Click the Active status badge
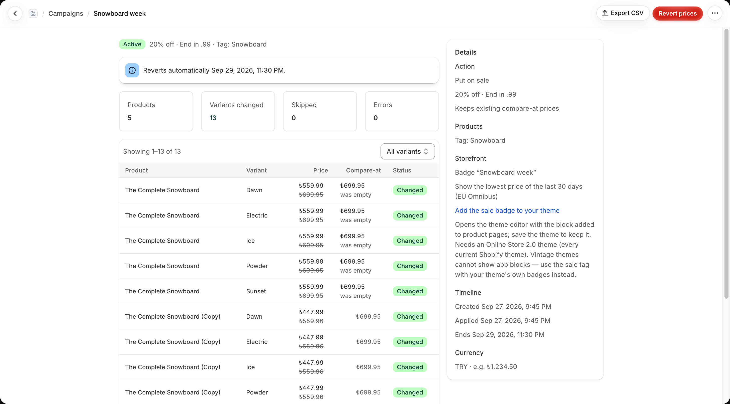 [132, 44]
